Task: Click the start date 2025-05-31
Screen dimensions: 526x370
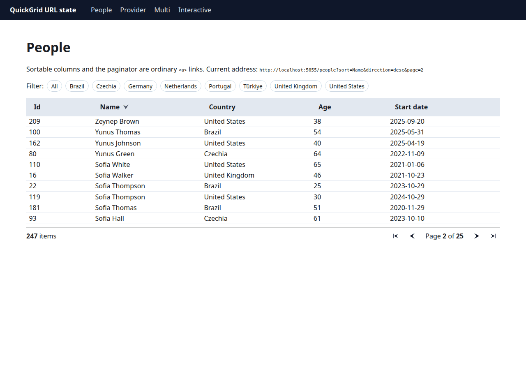Action: pos(407,132)
